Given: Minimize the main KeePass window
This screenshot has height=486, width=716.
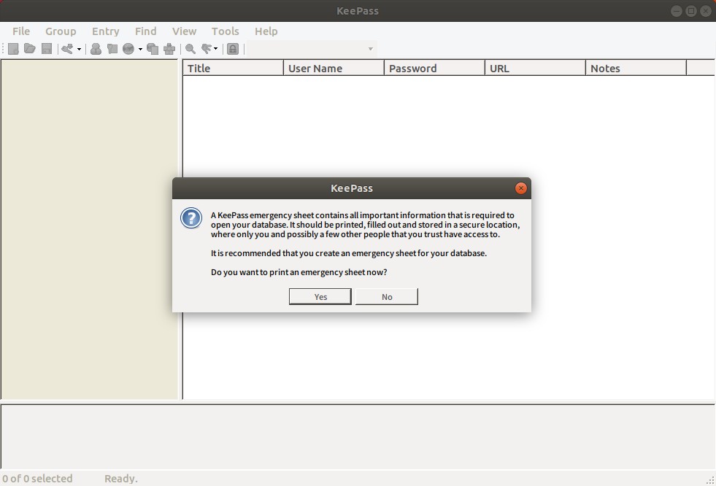Looking at the screenshot, I should tap(677, 11).
